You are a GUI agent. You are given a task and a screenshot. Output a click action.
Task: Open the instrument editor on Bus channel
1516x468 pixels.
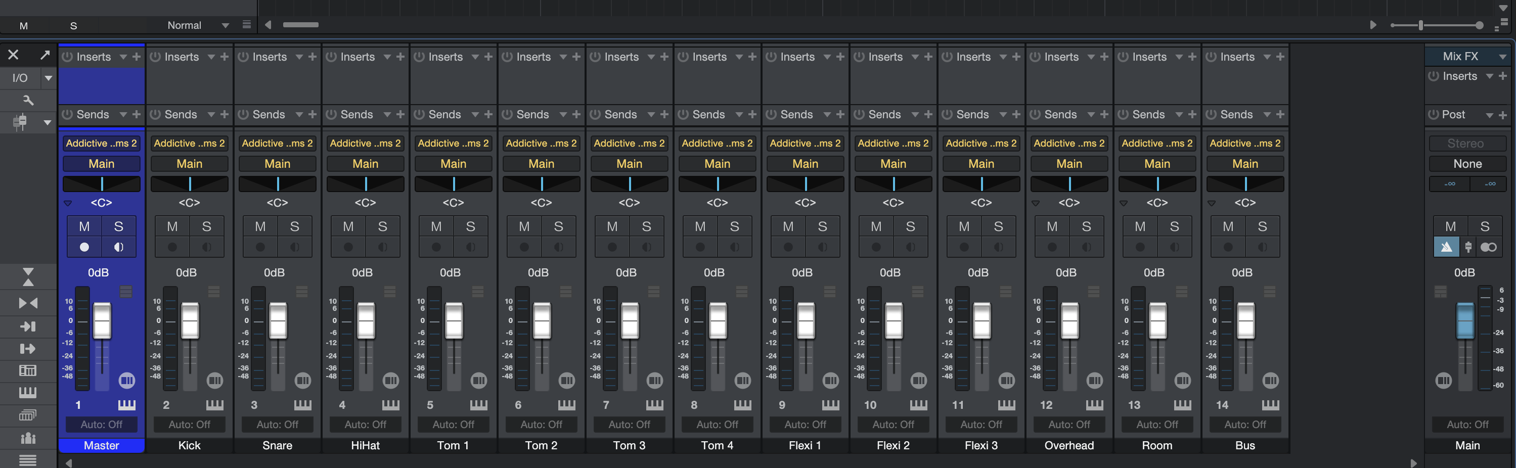click(x=1271, y=404)
